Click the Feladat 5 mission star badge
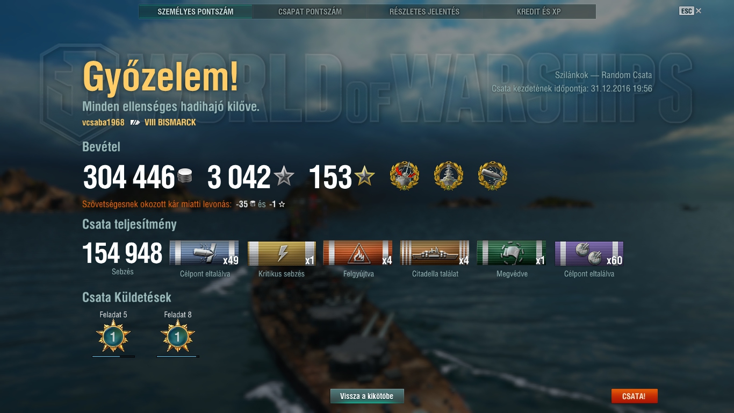 (x=113, y=337)
